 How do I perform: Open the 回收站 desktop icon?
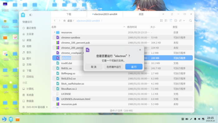pos(5,23)
